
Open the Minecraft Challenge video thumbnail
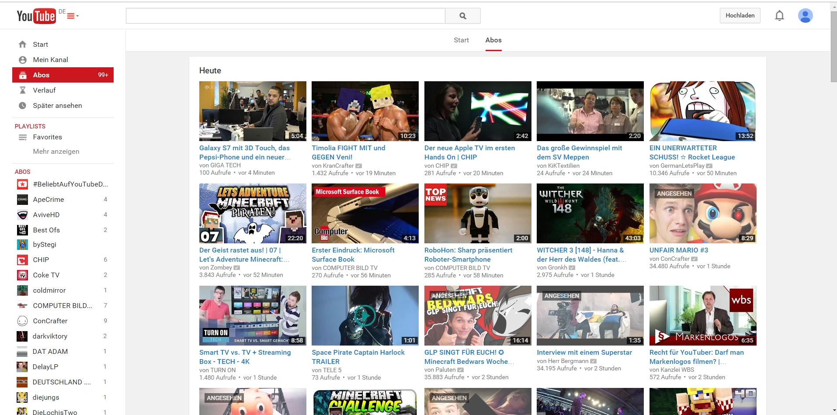point(365,401)
